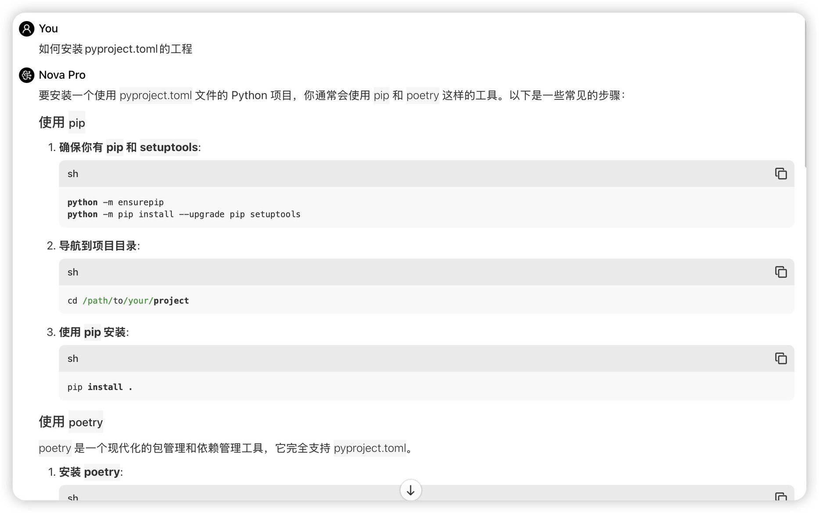Copy the pip install code block
819x513 pixels.
point(780,358)
